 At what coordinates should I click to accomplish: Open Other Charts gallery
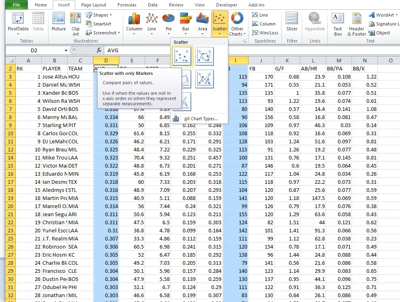pos(237,24)
